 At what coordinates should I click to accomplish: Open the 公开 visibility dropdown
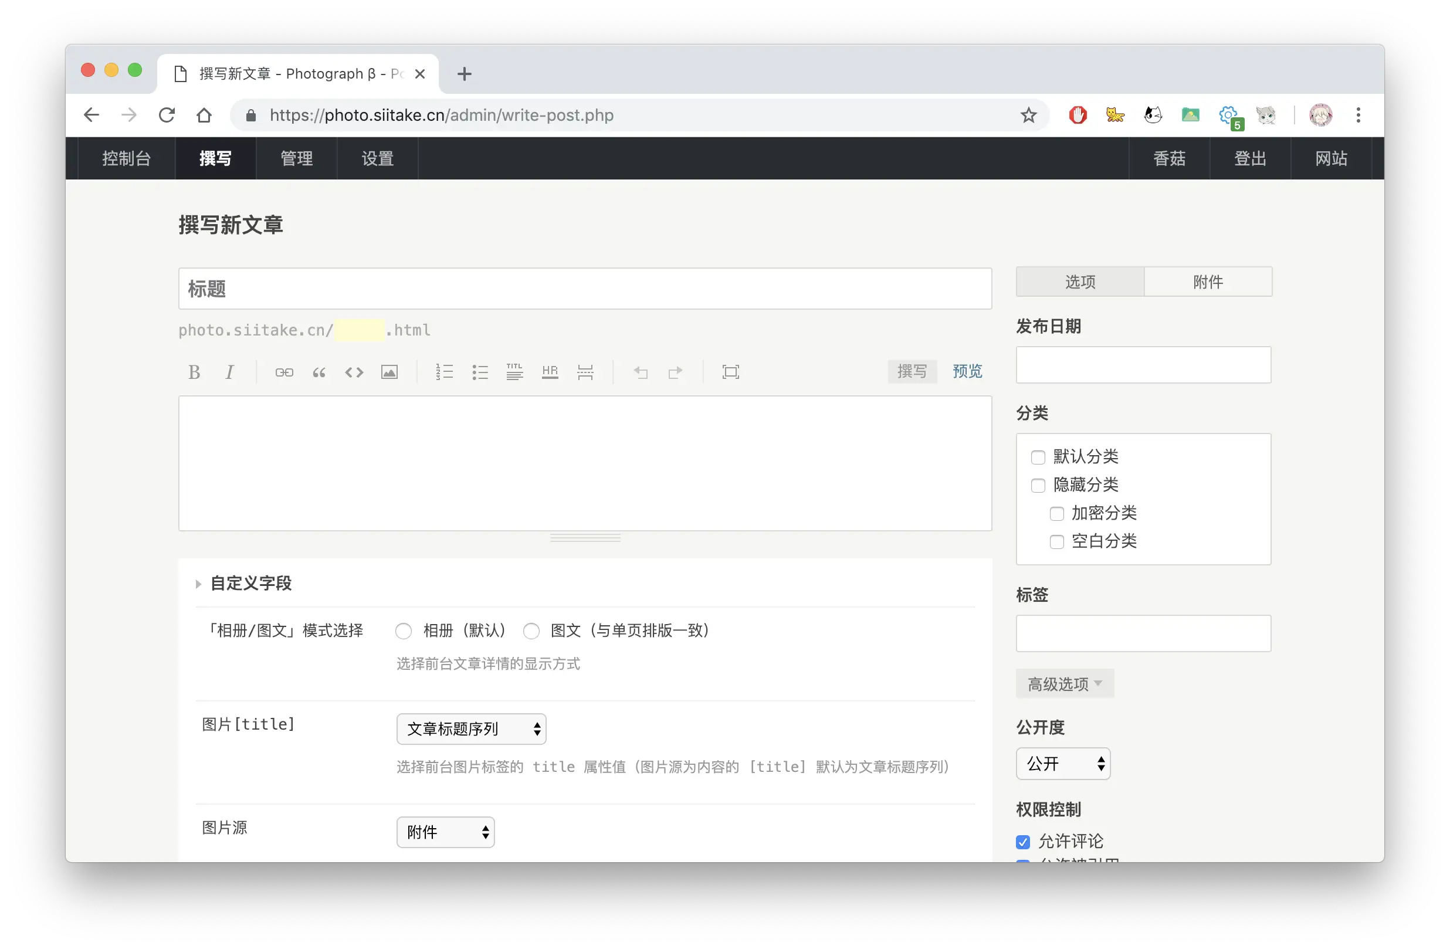pyautogui.click(x=1062, y=763)
